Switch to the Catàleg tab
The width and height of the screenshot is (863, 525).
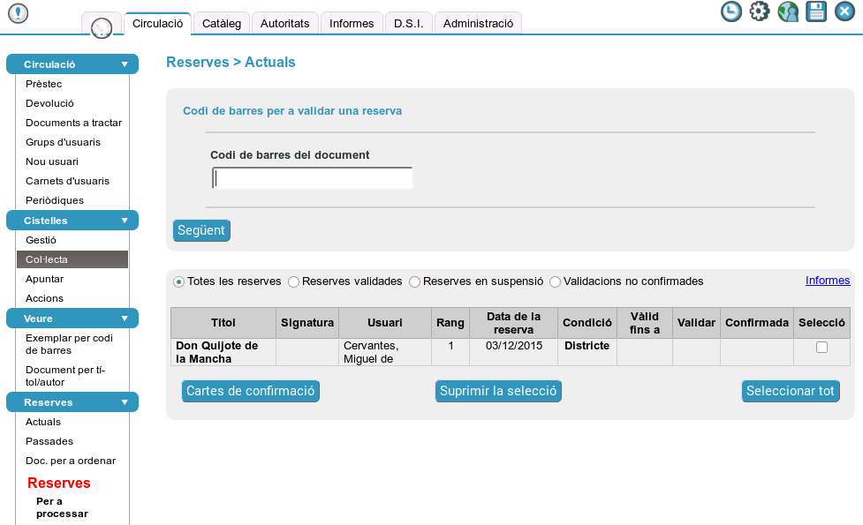(x=221, y=24)
